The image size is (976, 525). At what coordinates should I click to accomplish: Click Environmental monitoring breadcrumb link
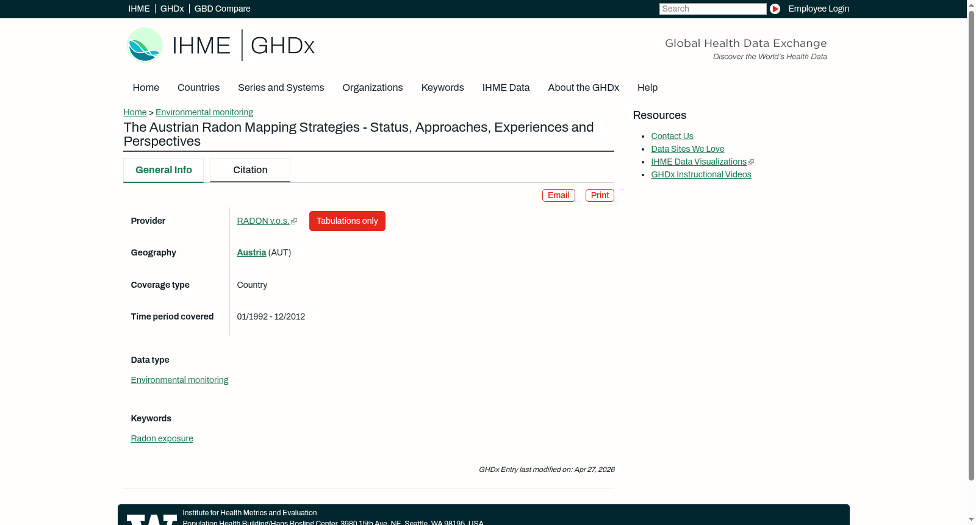(x=204, y=112)
